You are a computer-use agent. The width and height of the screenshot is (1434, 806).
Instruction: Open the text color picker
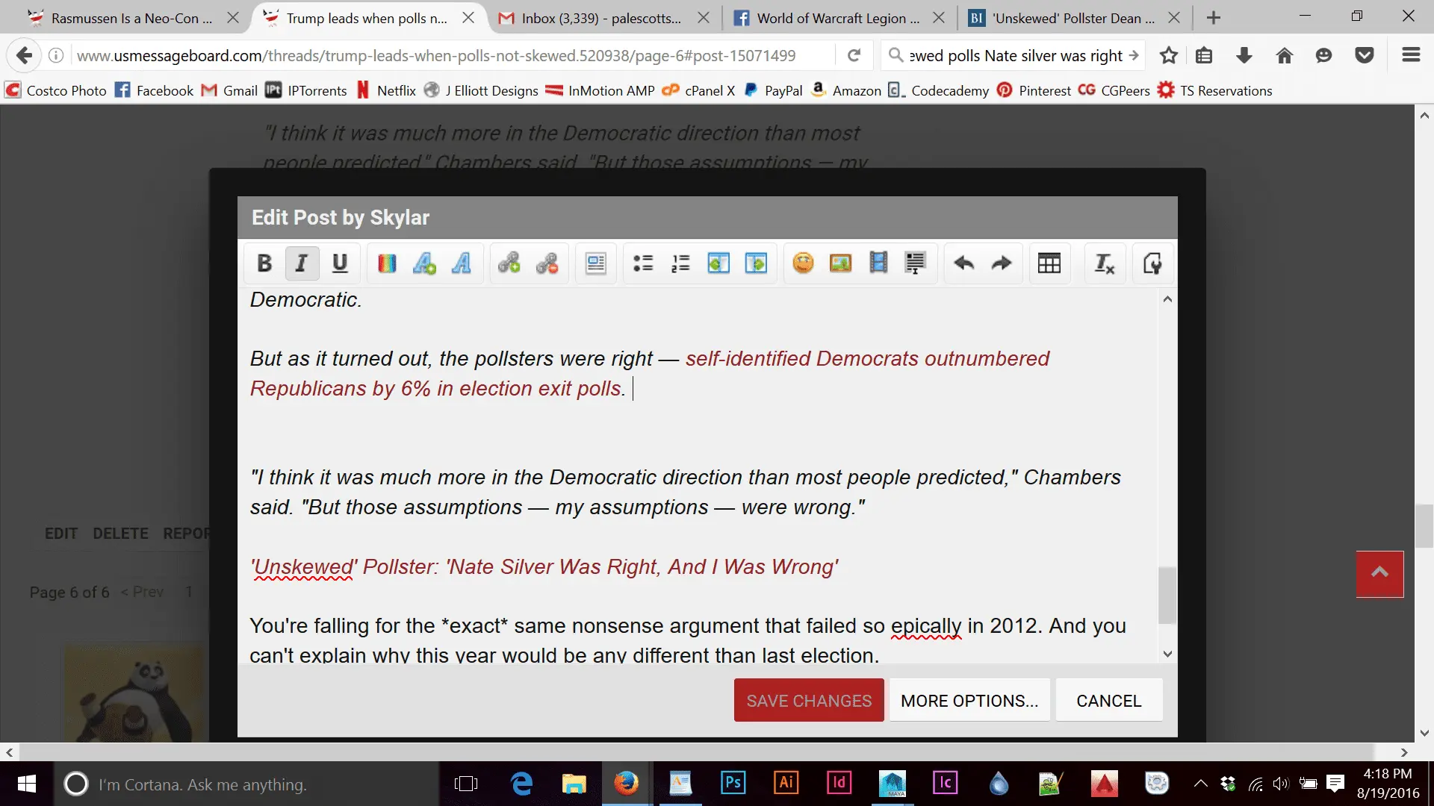click(x=387, y=263)
